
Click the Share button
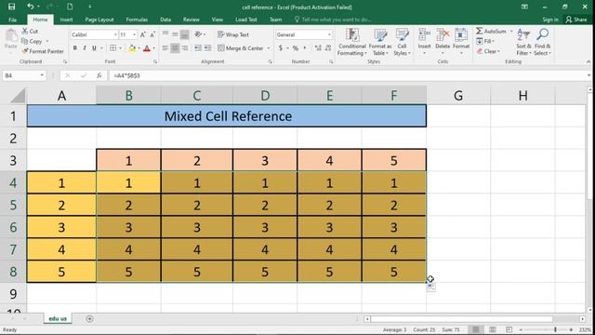[576, 20]
